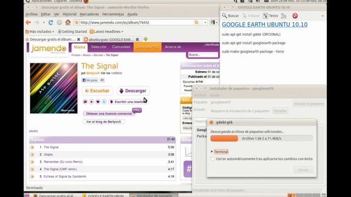Click the Escuchar button
The width and height of the screenshot is (351, 197).
coord(98,91)
